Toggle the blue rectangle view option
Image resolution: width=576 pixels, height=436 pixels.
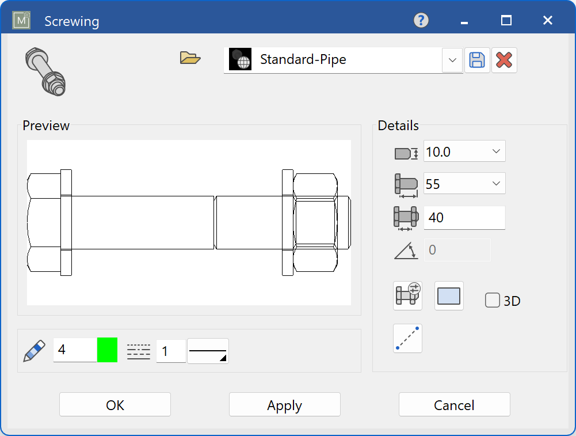pyautogui.click(x=448, y=295)
